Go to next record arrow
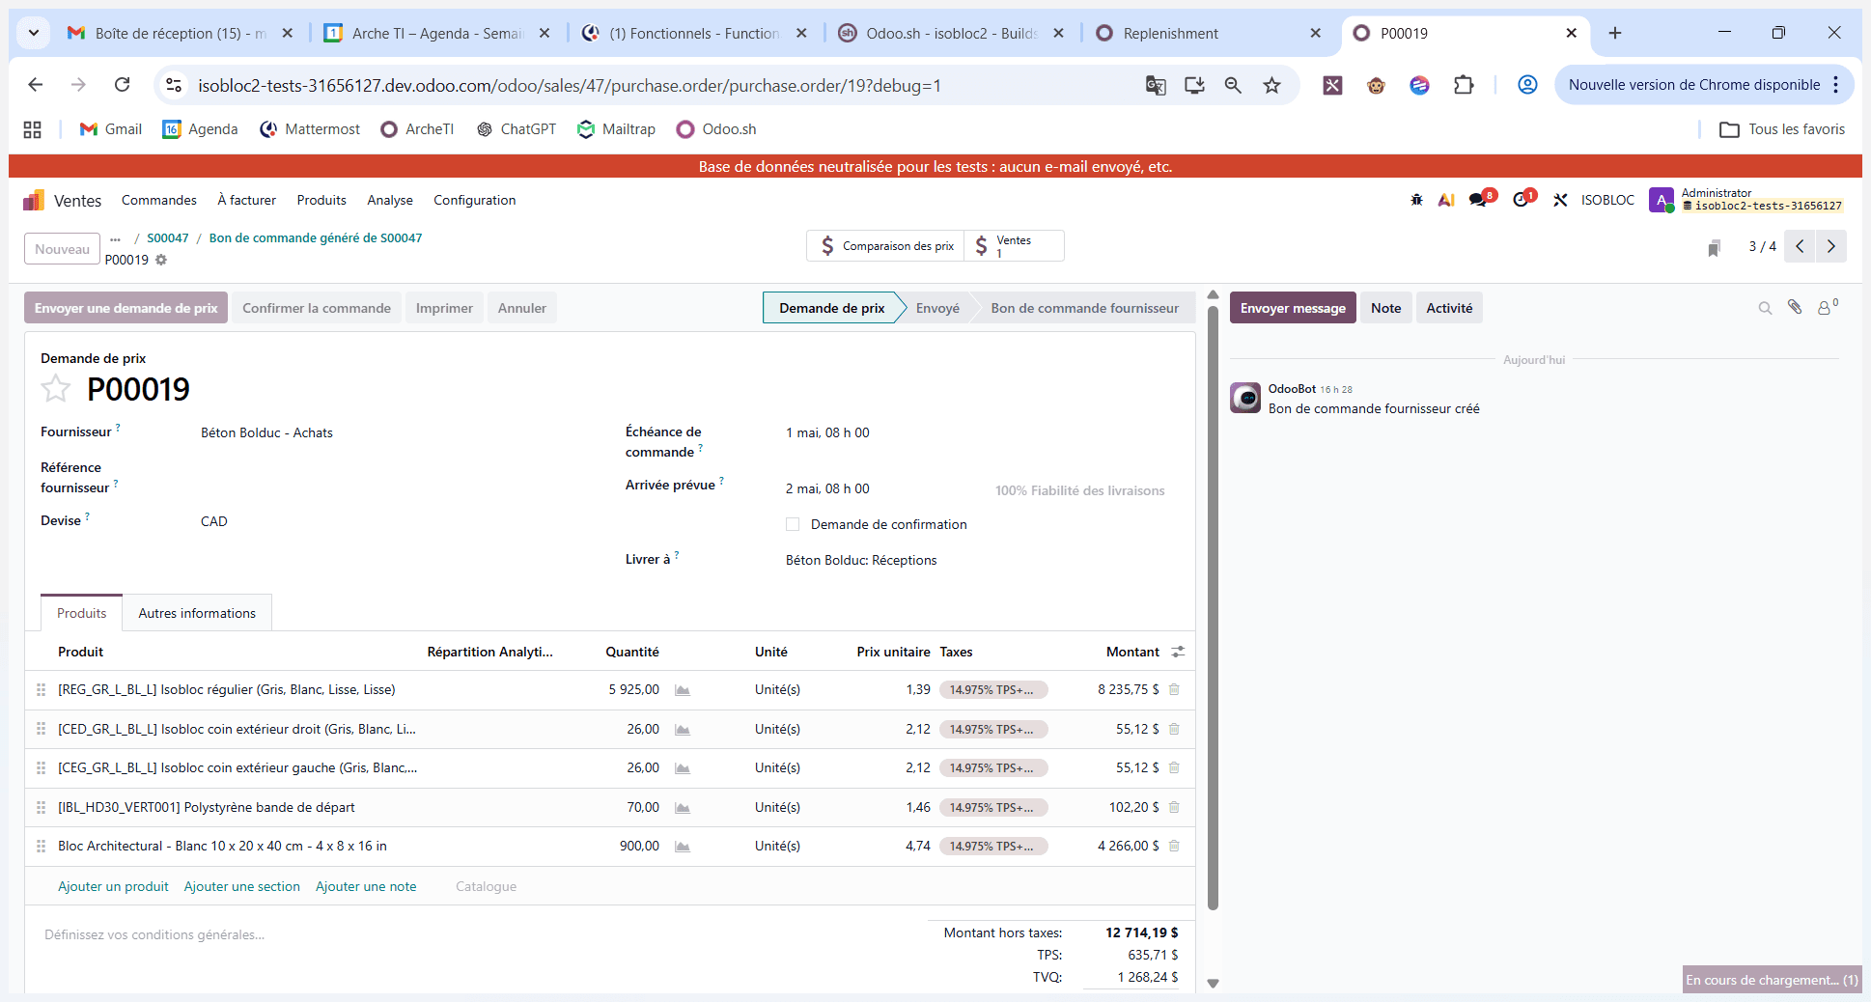 tap(1831, 246)
